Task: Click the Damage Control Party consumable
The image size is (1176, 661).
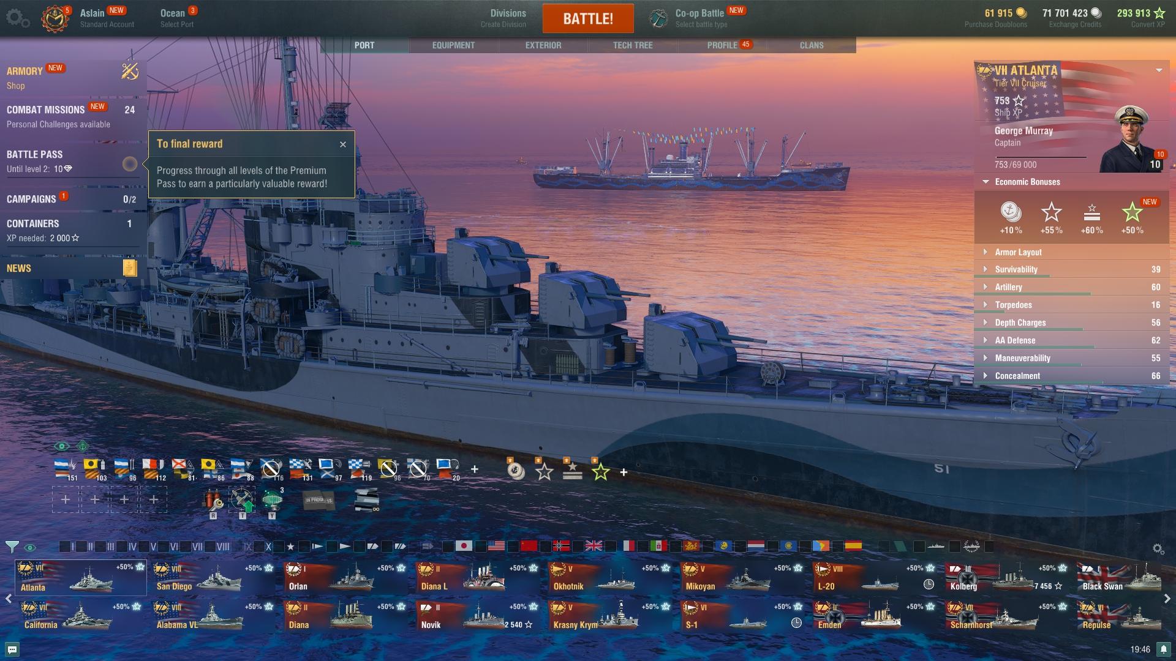Action: click(x=213, y=500)
